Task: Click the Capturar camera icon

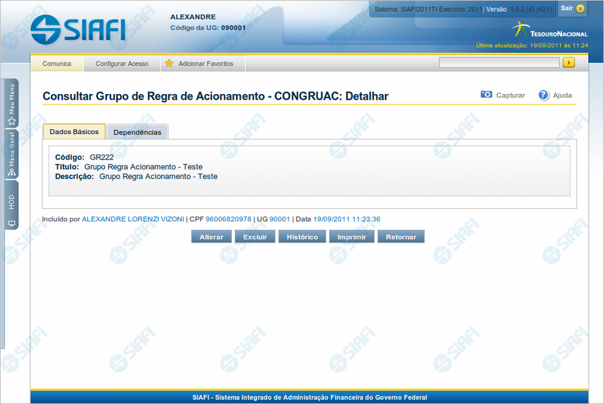Action: [x=487, y=95]
